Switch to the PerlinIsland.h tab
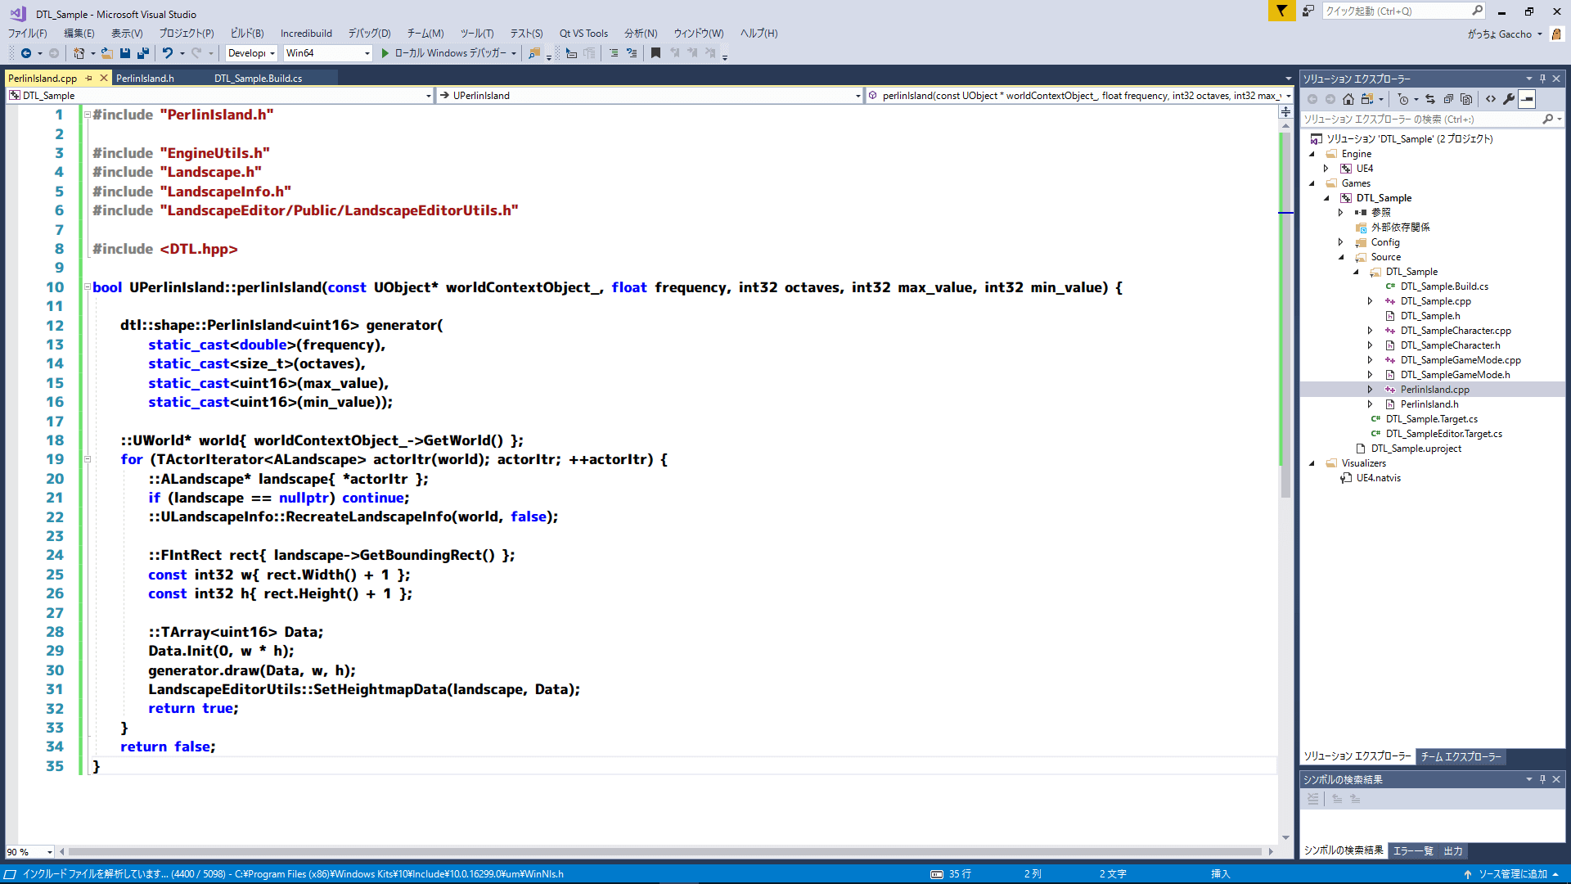Viewport: 1571px width, 884px height. pyautogui.click(x=145, y=79)
